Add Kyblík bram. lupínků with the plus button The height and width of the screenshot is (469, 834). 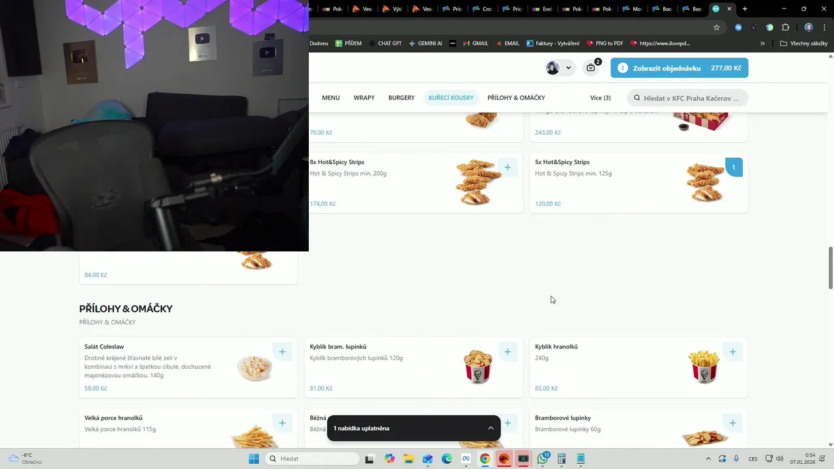[x=508, y=352]
